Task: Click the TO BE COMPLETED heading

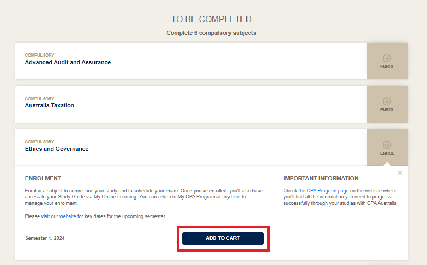Action: pyautogui.click(x=212, y=20)
